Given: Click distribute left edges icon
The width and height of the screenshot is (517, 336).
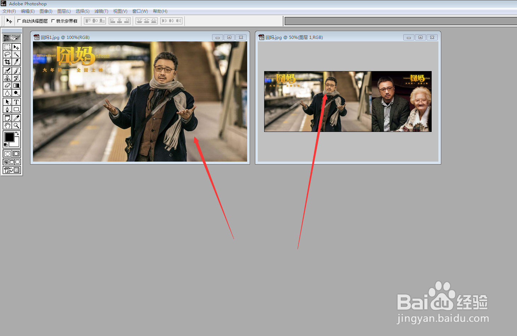Looking at the screenshot, I should click(x=164, y=21).
